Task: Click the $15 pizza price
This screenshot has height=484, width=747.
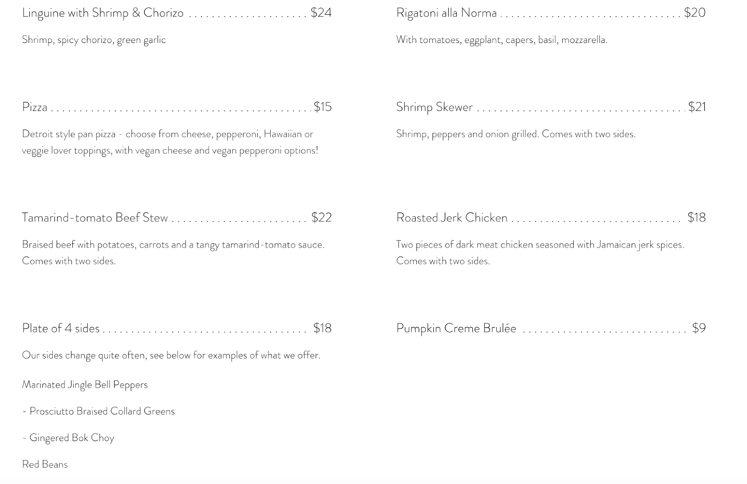Action: coord(323,107)
